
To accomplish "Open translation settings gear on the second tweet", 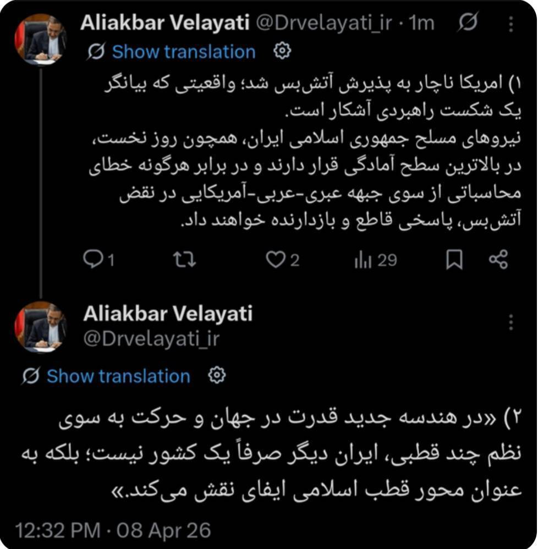I will point(218,376).
